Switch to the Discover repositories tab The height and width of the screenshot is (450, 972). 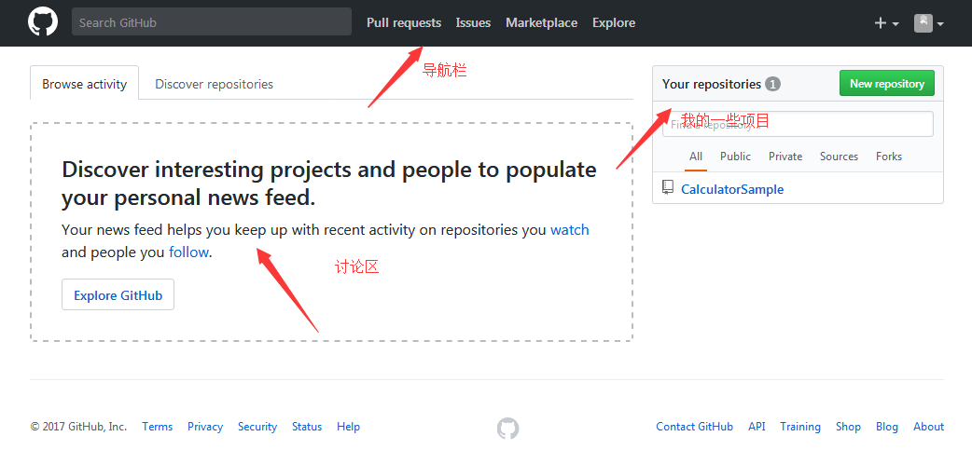[x=214, y=84]
